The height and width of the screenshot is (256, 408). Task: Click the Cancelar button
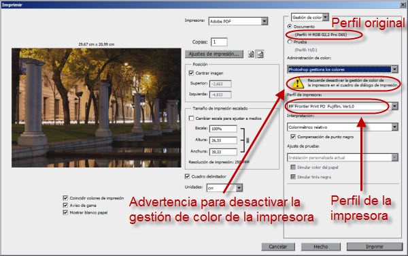pyautogui.click(x=278, y=246)
